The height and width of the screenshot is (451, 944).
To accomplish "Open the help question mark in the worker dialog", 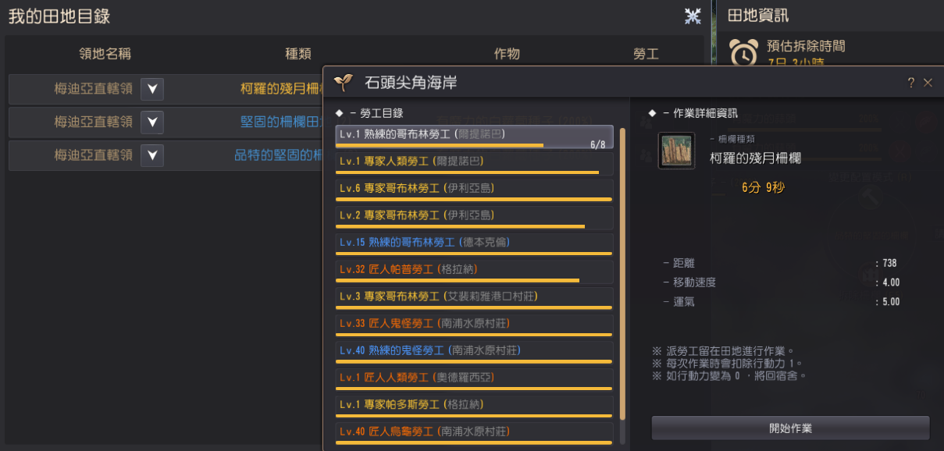I will pos(910,83).
